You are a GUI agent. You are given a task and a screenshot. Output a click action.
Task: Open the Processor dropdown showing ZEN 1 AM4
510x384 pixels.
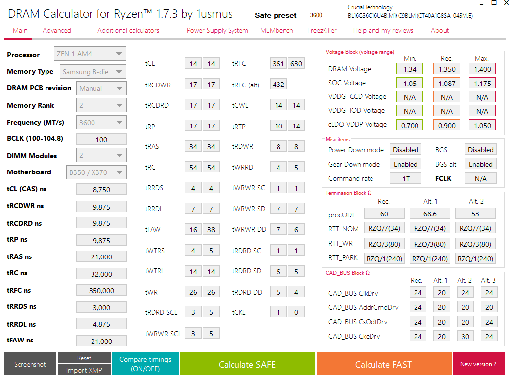tap(90, 54)
